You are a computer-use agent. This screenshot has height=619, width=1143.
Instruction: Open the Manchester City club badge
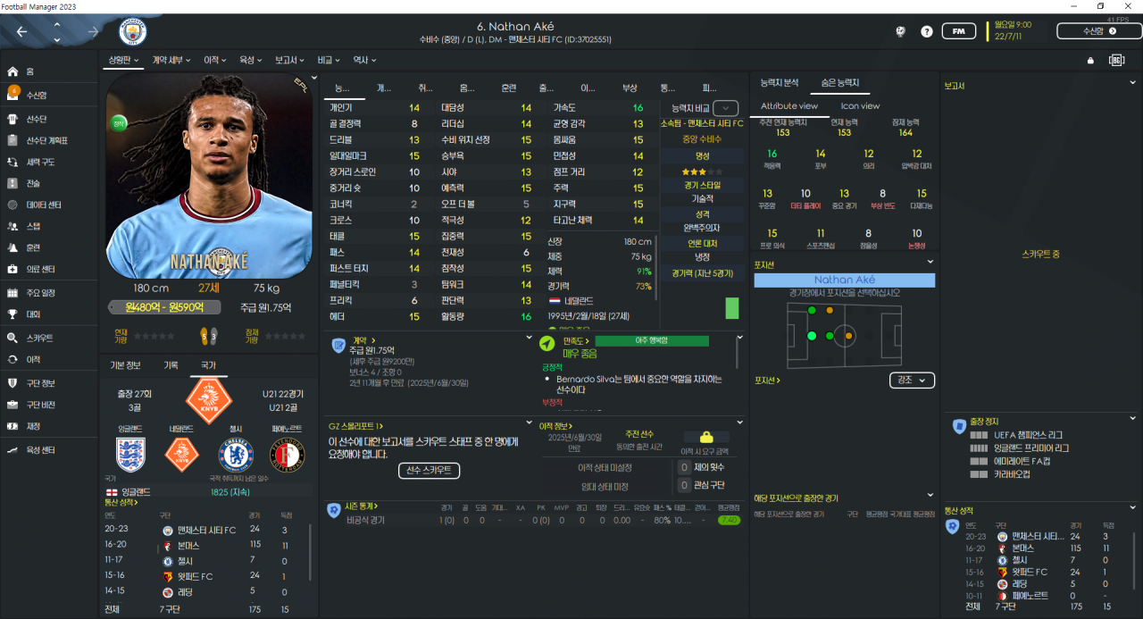(133, 32)
